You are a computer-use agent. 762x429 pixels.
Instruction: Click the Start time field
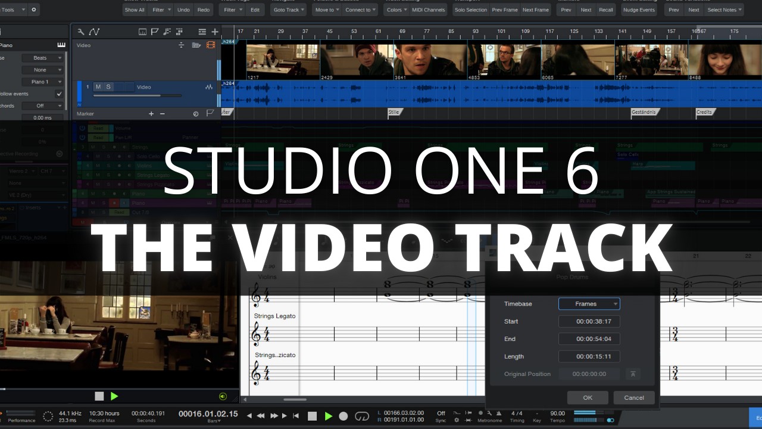coord(589,321)
